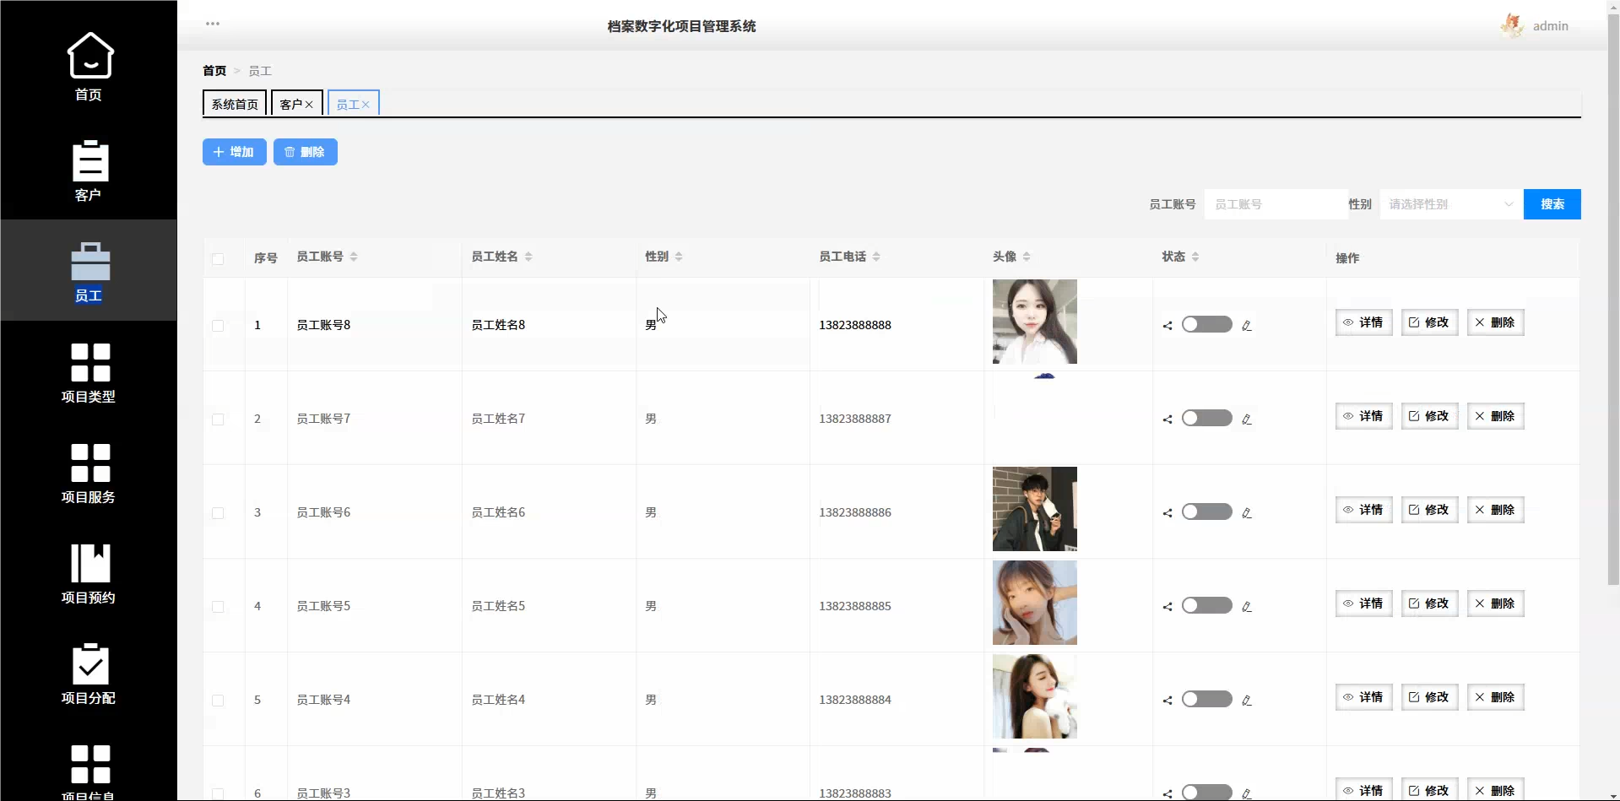Click the 删除 batch delete button

306,152
